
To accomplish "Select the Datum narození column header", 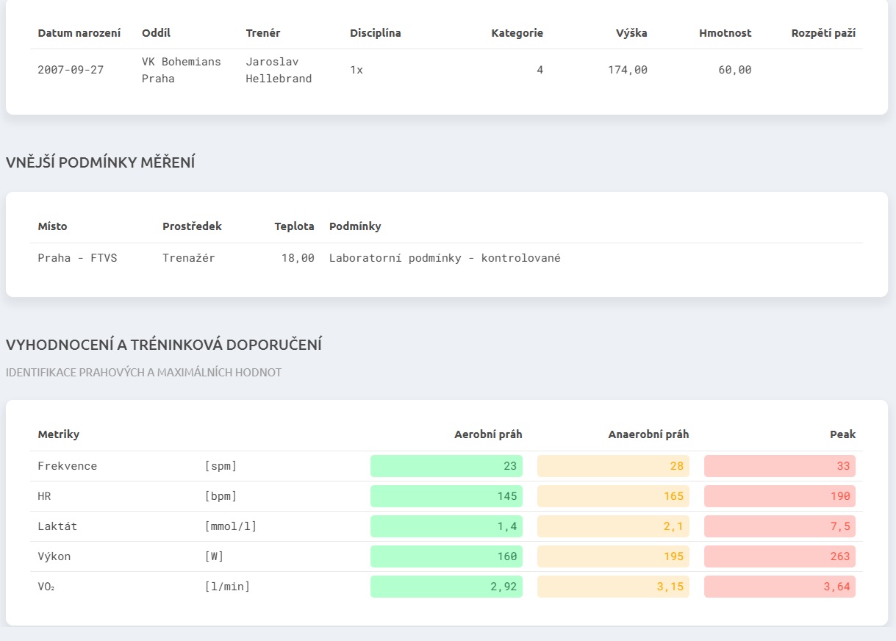I will 79,33.
